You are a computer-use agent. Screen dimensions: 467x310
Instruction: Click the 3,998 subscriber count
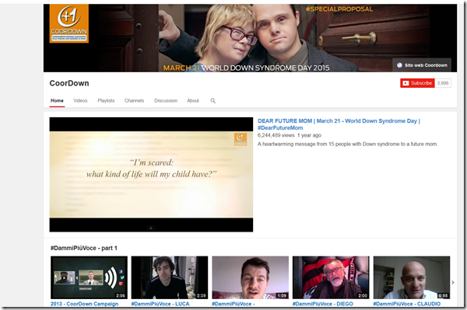[x=443, y=83]
